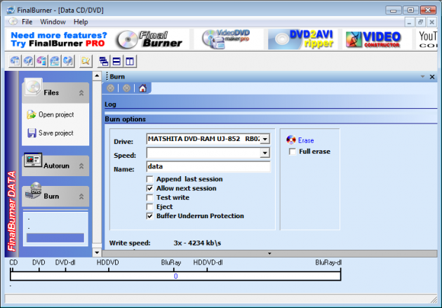
Task: Expand panel via bottom splitter arrow
Action: point(269,253)
